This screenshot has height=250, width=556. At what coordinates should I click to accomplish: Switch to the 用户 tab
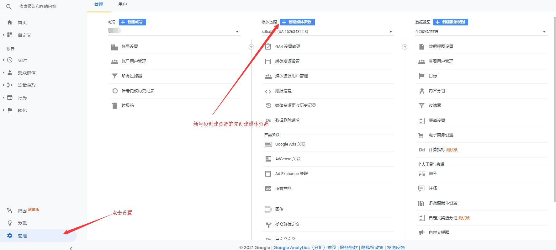pyautogui.click(x=122, y=4)
